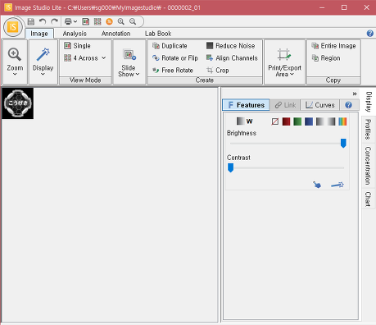Screen dimensions: 376x325
Task: Select the Crop tool
Action: tap(218, 71)
